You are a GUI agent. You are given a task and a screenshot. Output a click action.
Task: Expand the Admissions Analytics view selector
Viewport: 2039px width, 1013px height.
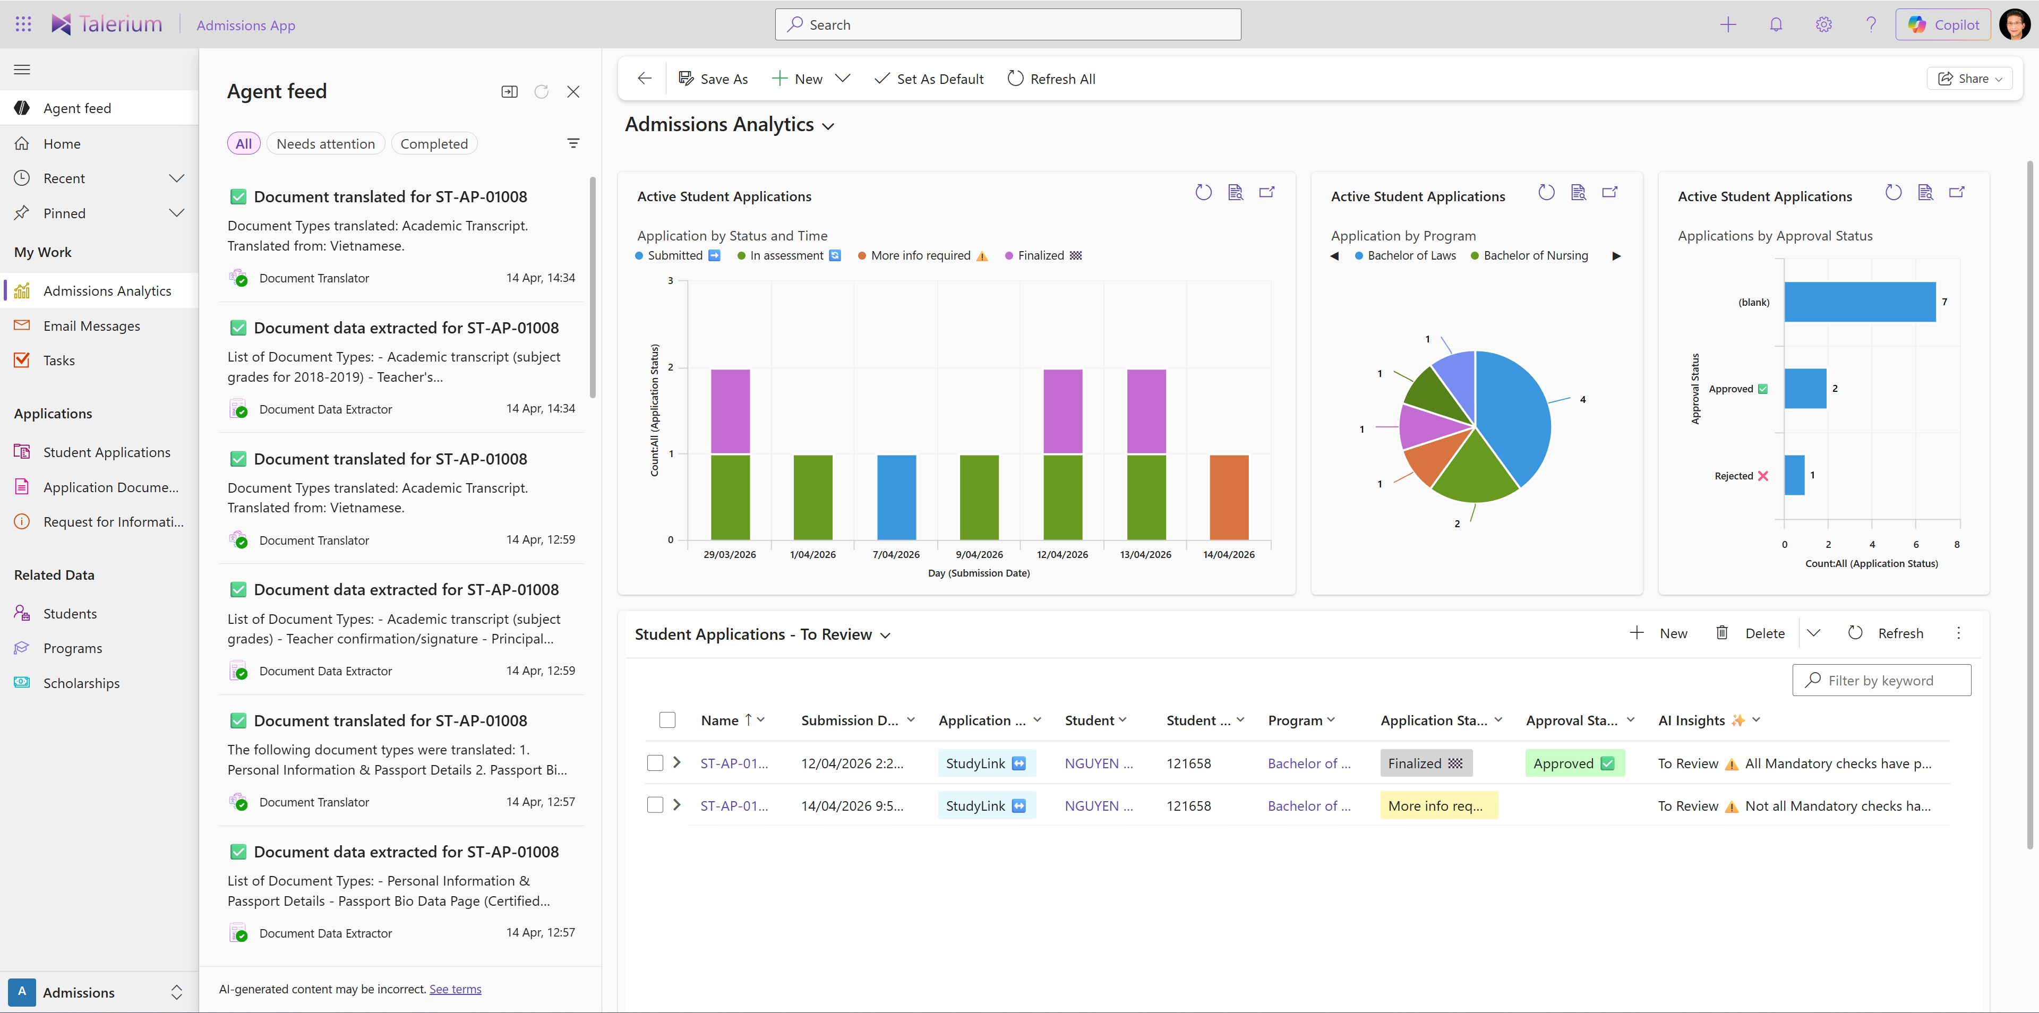pos(829,125)
